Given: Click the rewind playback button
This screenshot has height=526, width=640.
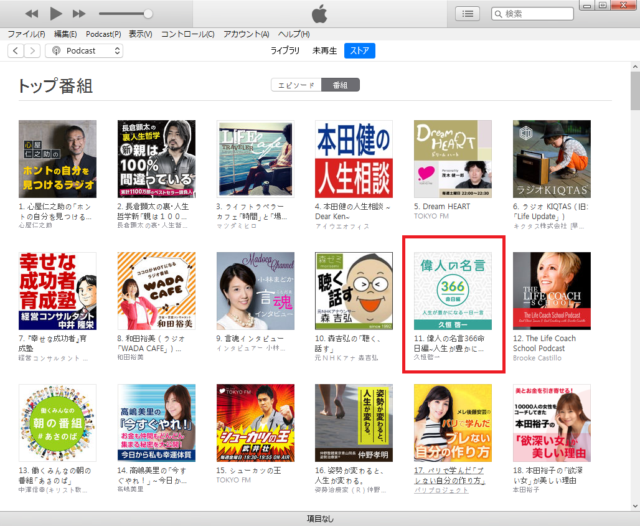Looking at the screenshot, I should [x=31, y=14].
